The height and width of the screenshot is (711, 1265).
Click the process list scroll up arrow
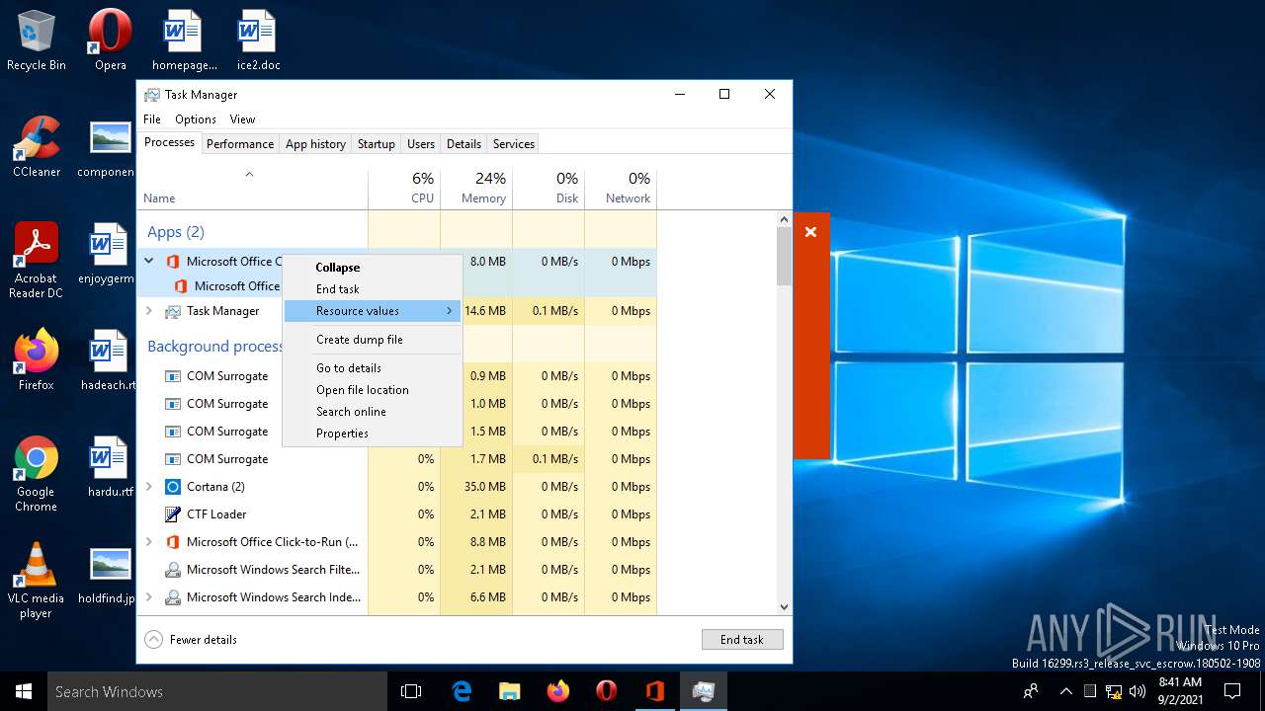tap(785, 220)
